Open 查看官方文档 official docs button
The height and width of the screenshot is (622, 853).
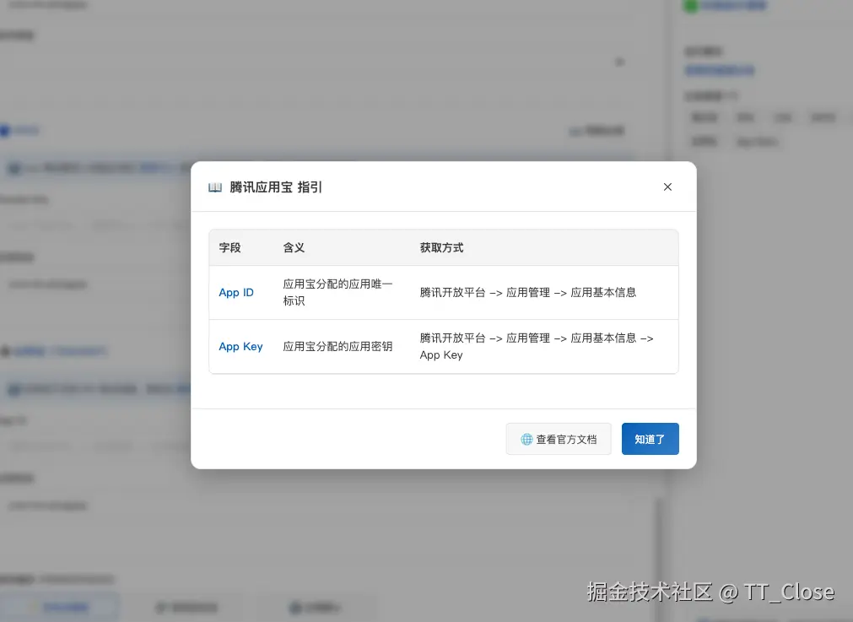559,439
